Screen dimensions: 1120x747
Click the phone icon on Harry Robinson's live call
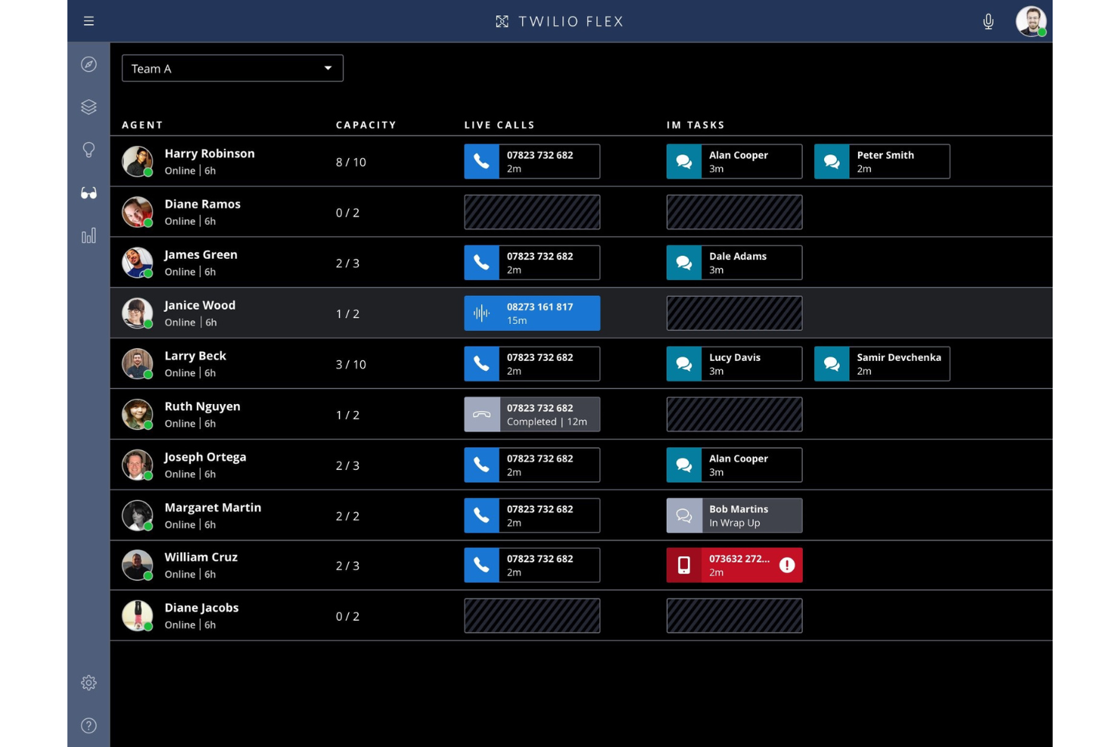pos(482,161)
